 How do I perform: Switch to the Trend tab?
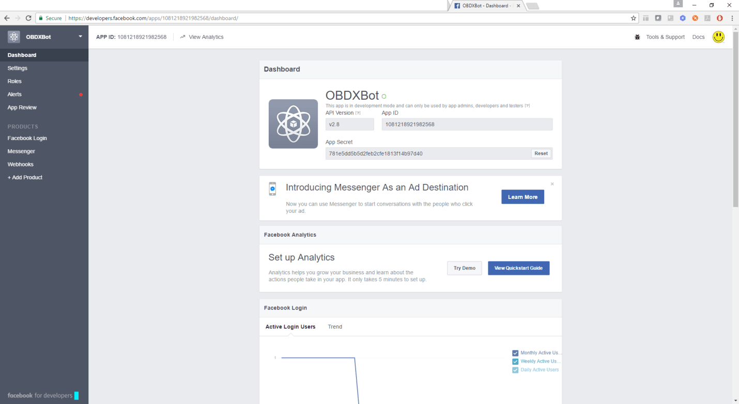coord(335,327)
